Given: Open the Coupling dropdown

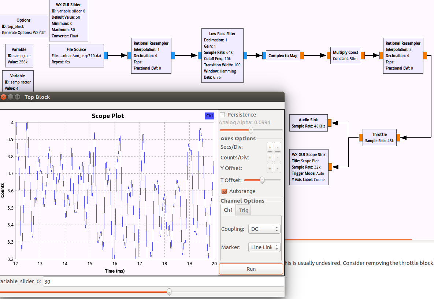Looking at the screenshot, I should point(264,229).
